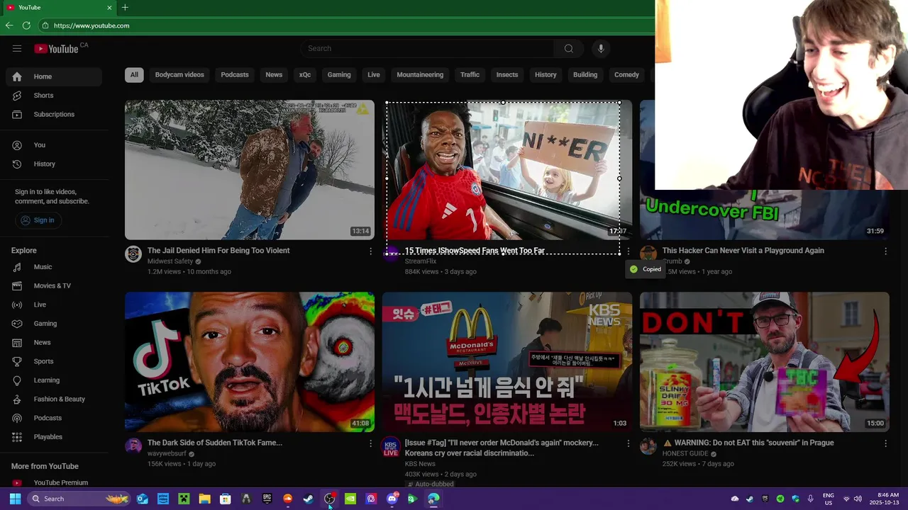Go back with browser back arrow

[x=9, y=25]
